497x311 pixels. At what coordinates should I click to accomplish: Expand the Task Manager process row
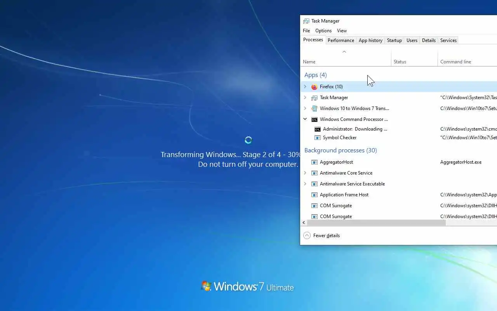tap(305, 98)
